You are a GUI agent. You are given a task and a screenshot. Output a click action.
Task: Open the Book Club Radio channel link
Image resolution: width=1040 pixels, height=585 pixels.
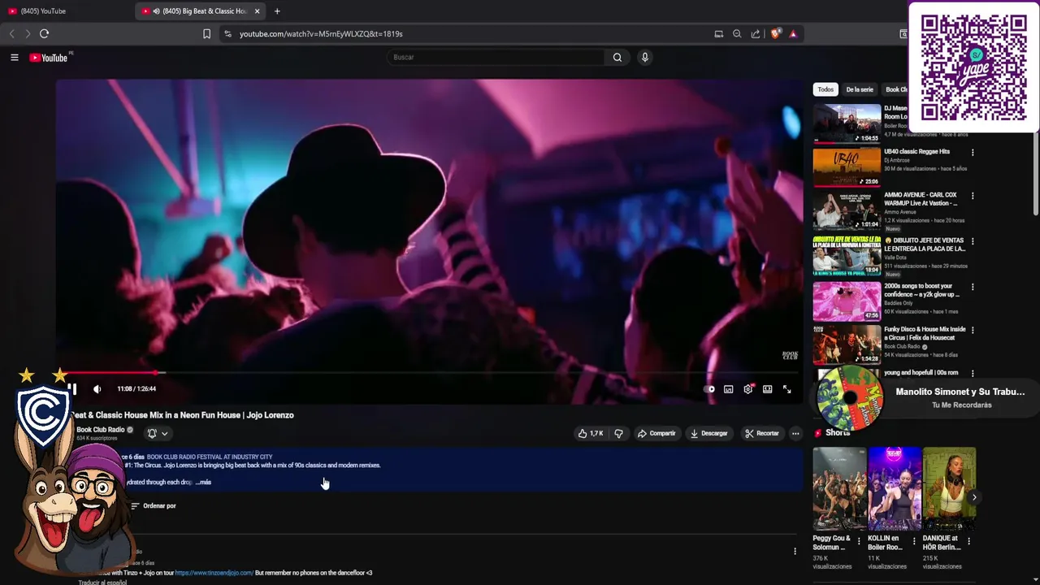coord(101,430)
